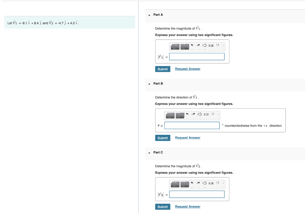Collapse the Part A section arrow
The width and height of the screenshot is (305, 213).
click(149, 15)
